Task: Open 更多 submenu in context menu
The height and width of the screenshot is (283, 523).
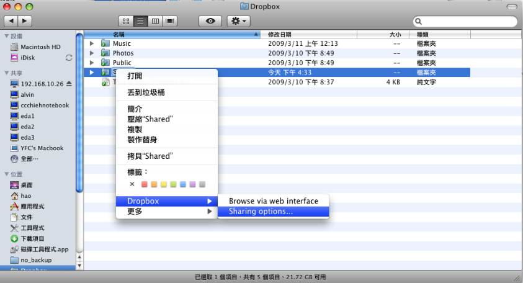Action: pyautogui.click(x=167, y=211)
